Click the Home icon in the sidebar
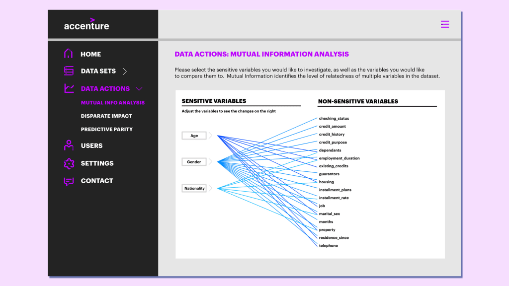 [68, 54]
